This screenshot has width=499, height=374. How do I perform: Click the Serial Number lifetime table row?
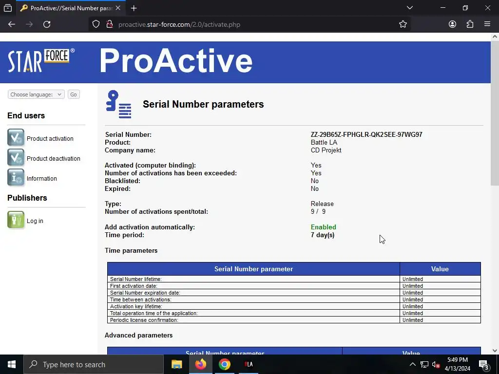point(294,279)
